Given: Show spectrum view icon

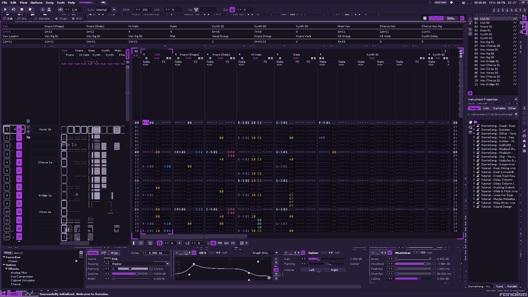Looking at the screenshot, I should pos(451,18).
